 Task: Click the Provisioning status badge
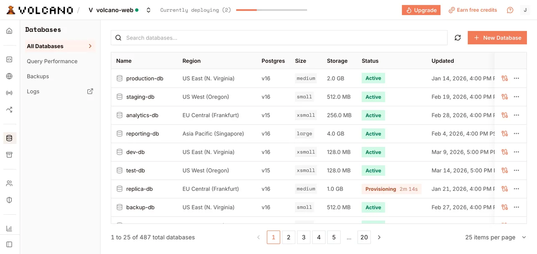pyautogui.click(x=391, y=189)
